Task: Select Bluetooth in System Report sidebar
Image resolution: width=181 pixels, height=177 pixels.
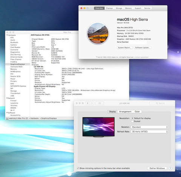Action: pos(14,43)
